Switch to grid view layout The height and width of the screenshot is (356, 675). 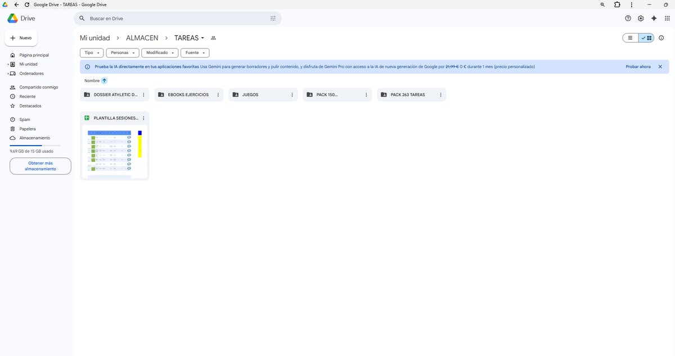tap(646, 38)
